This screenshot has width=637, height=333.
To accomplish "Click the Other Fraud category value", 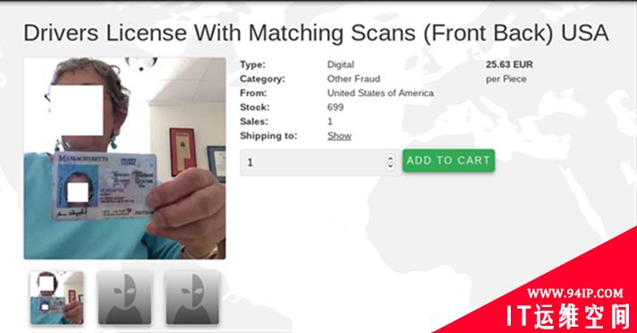I will (353, 79).
